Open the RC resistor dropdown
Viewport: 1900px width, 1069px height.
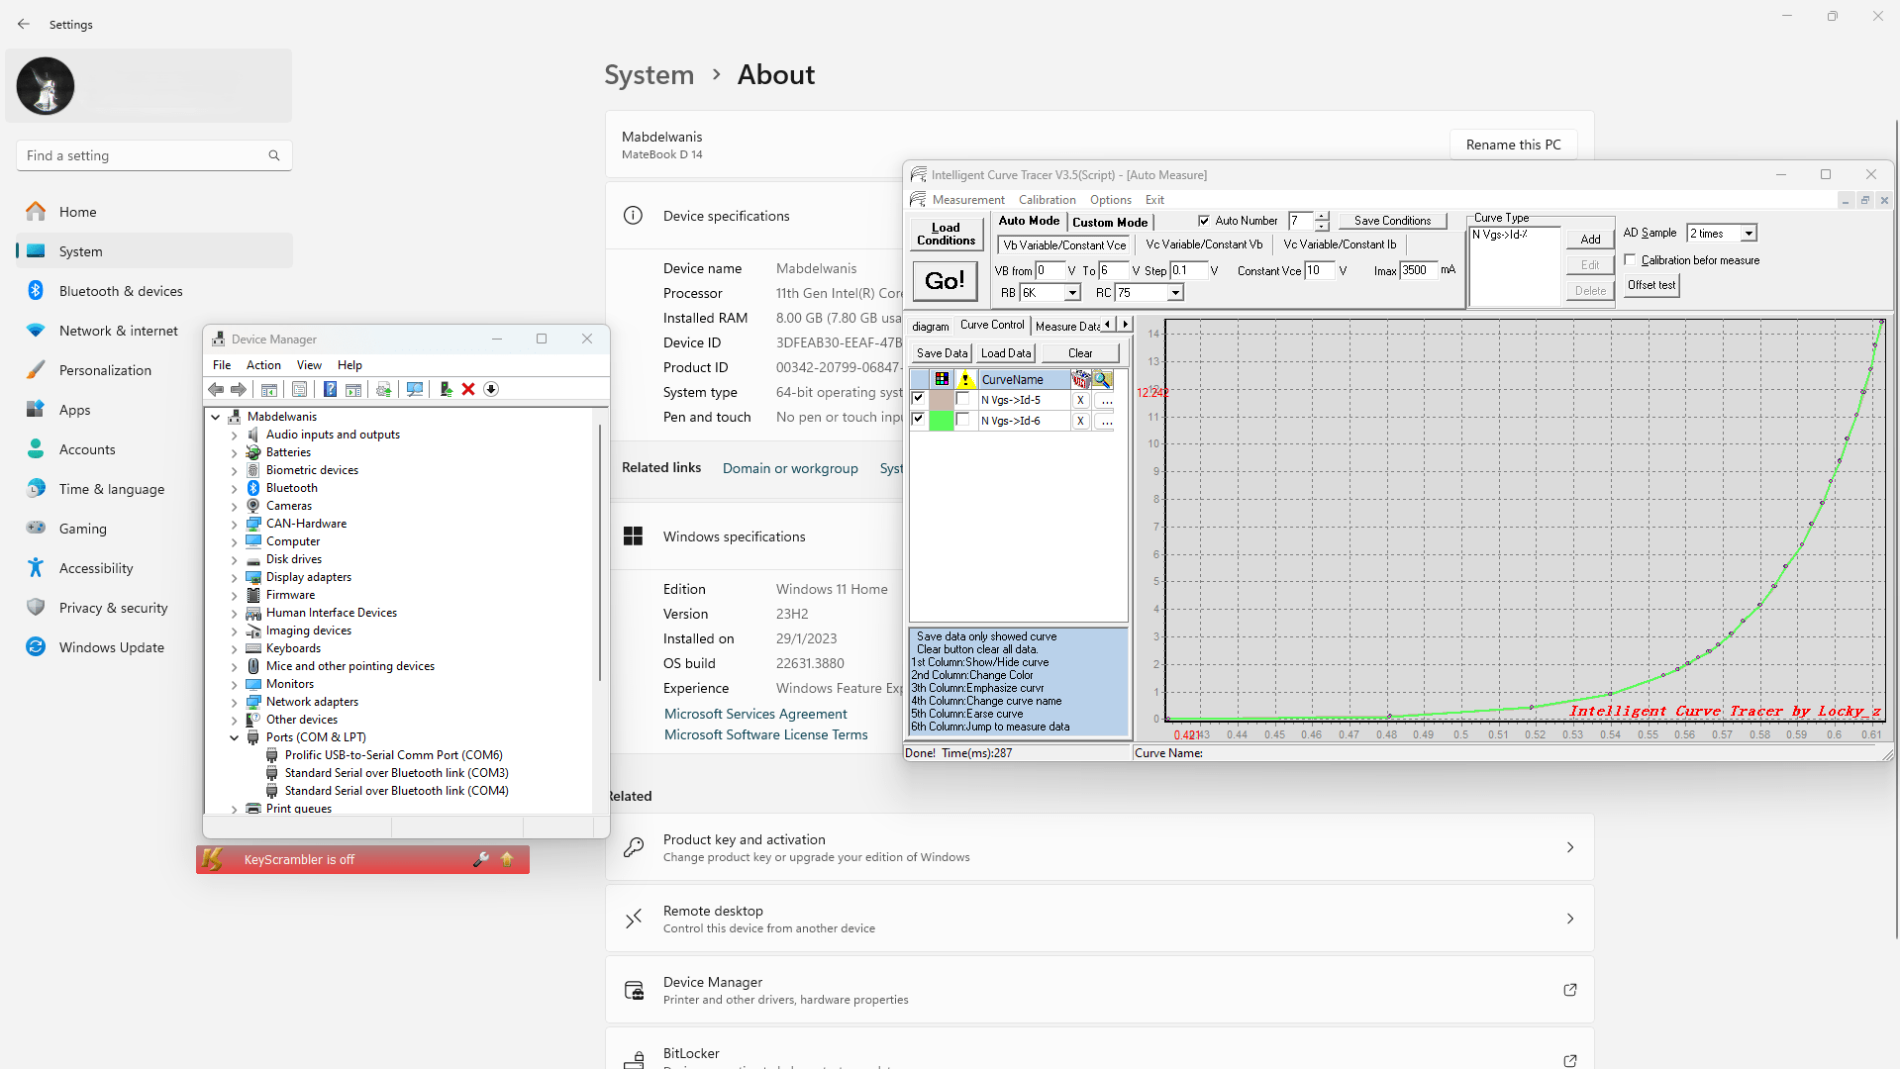click(x=1175, y=293)
